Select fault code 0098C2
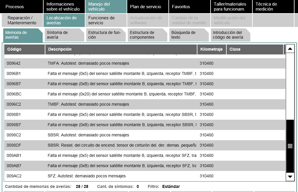Viewport: 298px width, 192px height. pos(145,135)
